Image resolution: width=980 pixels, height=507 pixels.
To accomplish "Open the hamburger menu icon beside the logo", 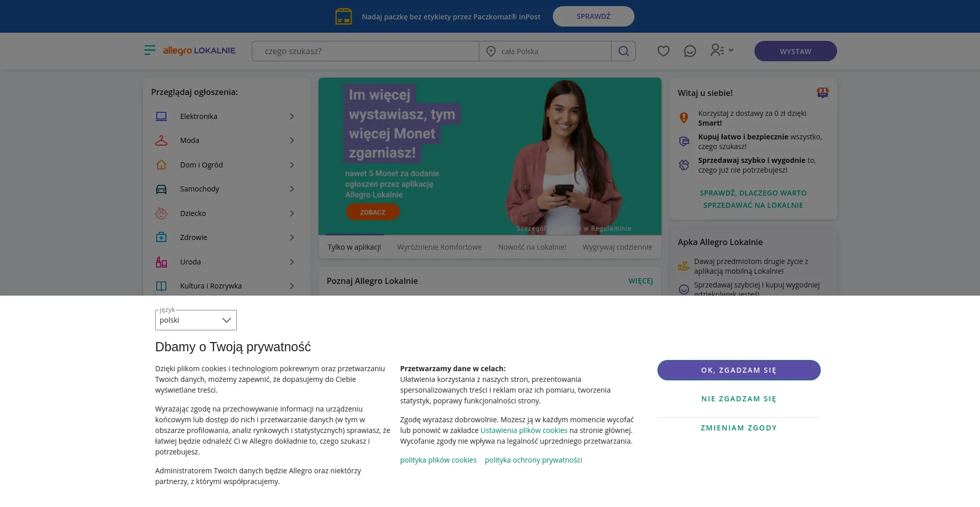I will pos(150,50).
